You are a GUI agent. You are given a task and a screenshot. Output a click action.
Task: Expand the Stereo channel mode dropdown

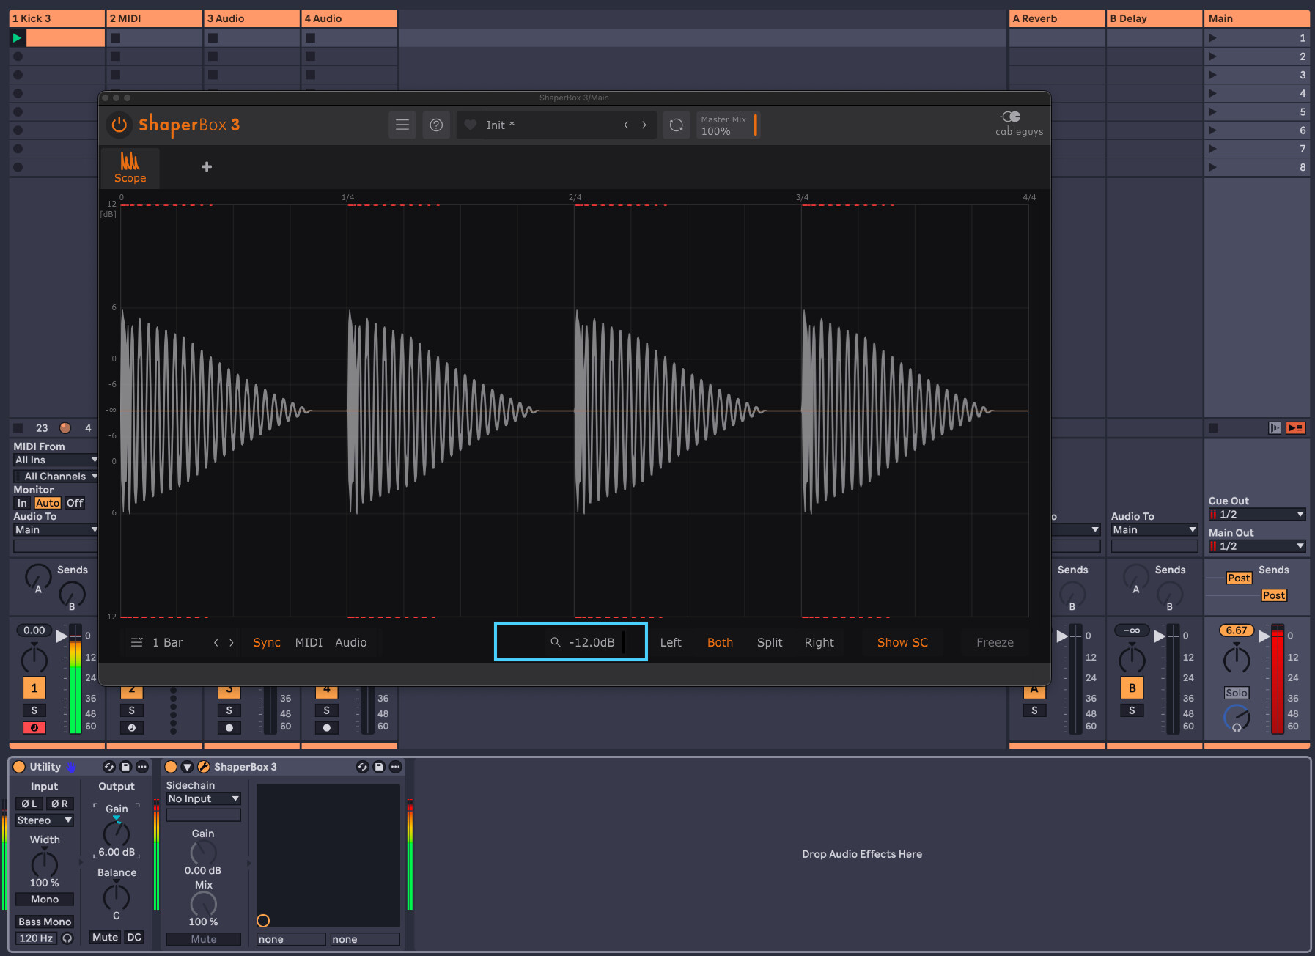point(45,820)
